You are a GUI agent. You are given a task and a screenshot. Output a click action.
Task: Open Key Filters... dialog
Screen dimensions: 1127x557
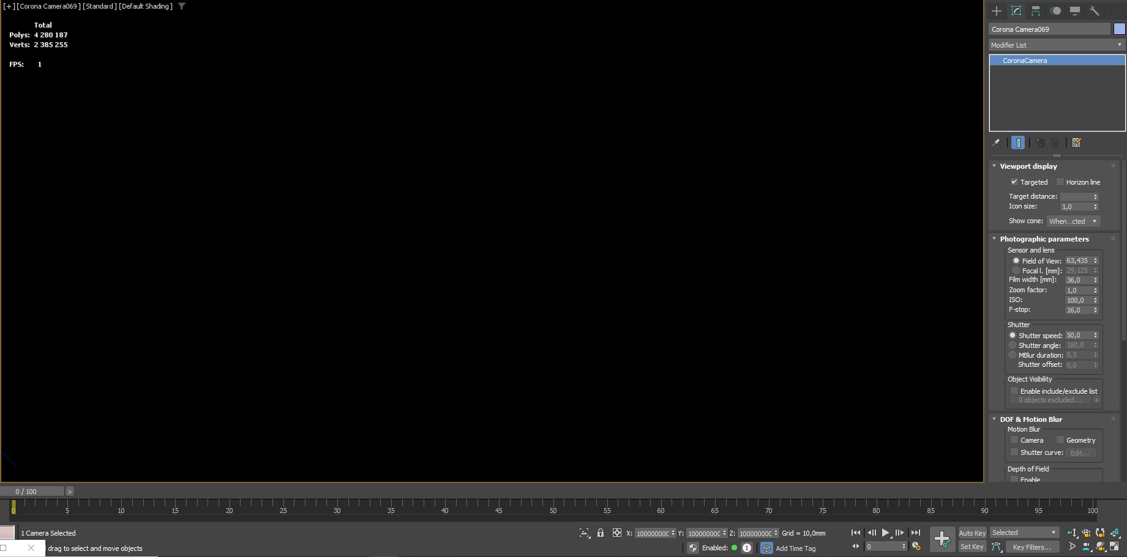pyautogui.click(x=1032, y=547)
